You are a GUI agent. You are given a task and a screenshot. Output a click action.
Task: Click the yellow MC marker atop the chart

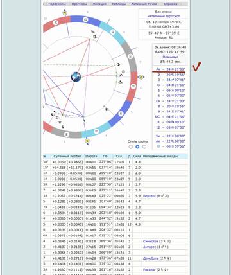65,13
